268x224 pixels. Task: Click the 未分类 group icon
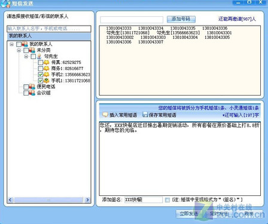pos(32,50)
